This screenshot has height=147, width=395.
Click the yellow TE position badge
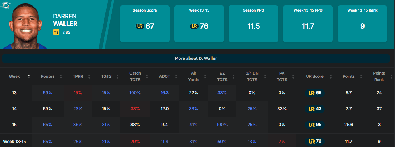[56, 32]
